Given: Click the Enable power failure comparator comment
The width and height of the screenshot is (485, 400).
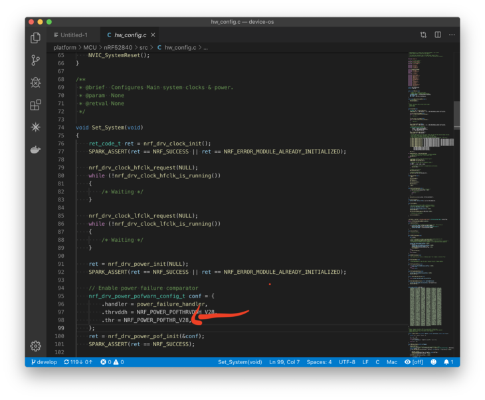Looking at the screenshot, I should [x=144, y=288].
